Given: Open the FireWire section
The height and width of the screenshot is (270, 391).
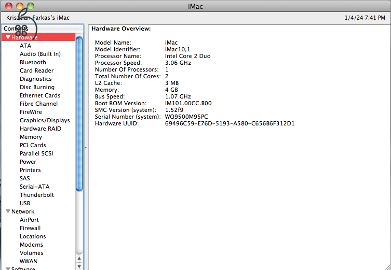Looking at the screenshot, I should [x=31, y=112].
